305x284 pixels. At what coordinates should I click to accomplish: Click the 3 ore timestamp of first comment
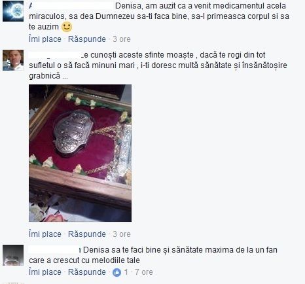122,39
